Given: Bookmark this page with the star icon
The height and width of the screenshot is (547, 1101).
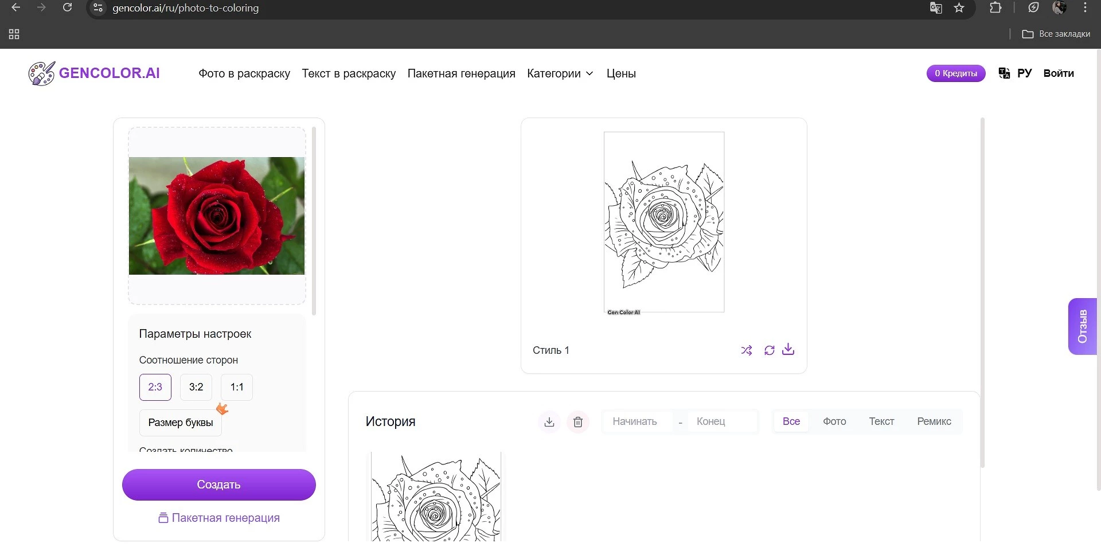Looking at the screenshot, I should (959, 8).
